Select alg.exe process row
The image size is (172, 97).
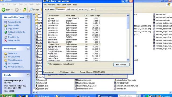point(74,19)
